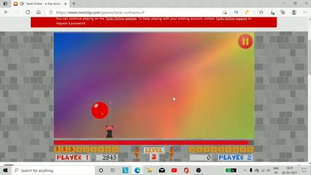Open tab actions menu at top-left

pos(5,3)
